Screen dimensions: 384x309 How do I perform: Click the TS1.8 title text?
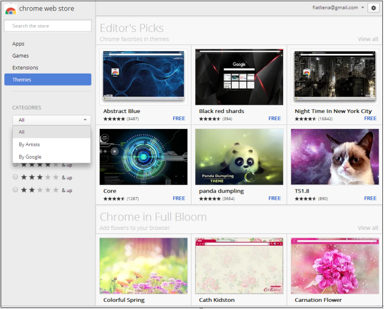point(302,191)
